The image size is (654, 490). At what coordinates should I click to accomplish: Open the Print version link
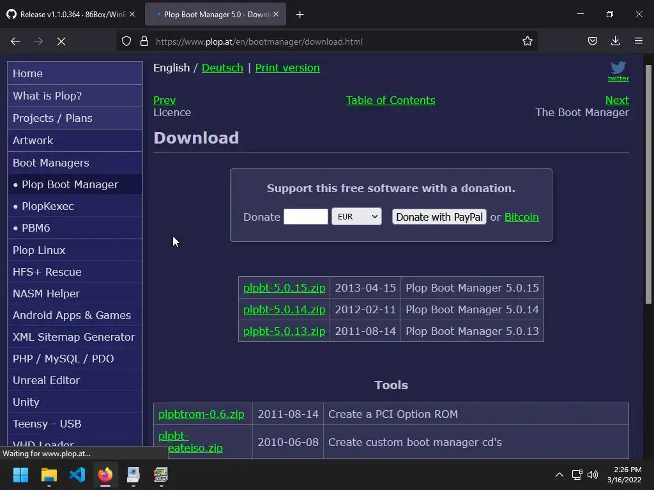(x=287, y=68)
